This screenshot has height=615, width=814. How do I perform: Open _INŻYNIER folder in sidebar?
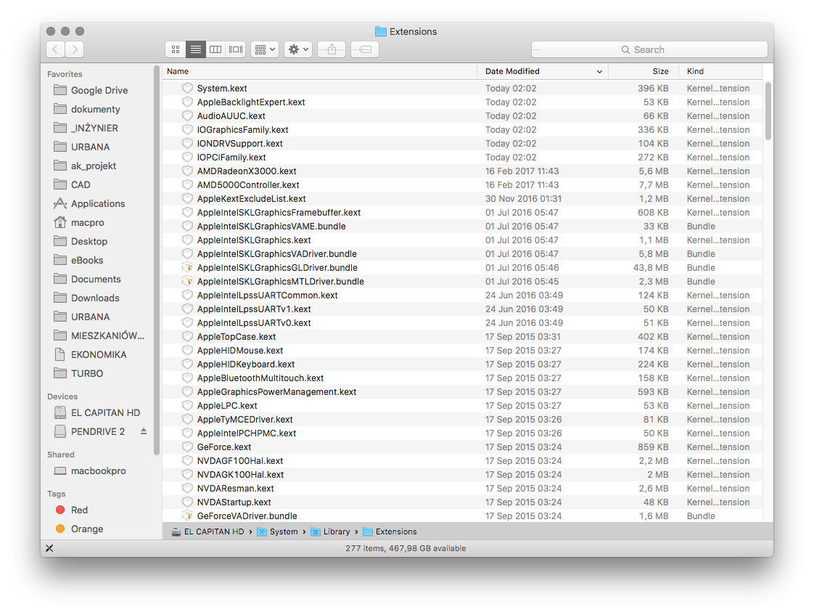pyautogui.click(x=94, y=128)
